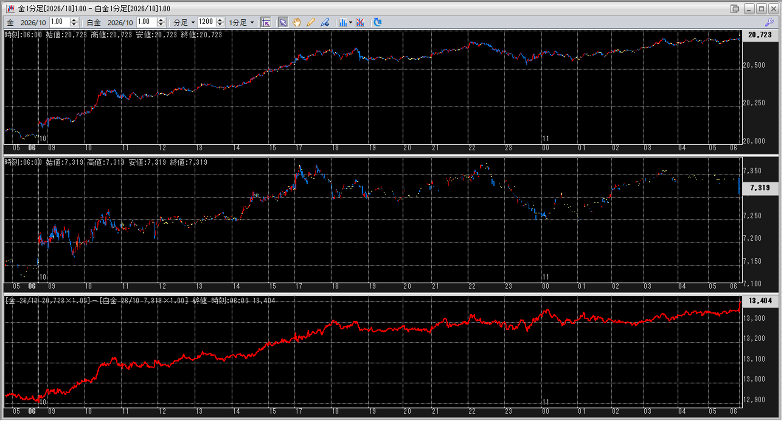
Task: Open the wrench settings icon
Action: click(x=769, y=23)
